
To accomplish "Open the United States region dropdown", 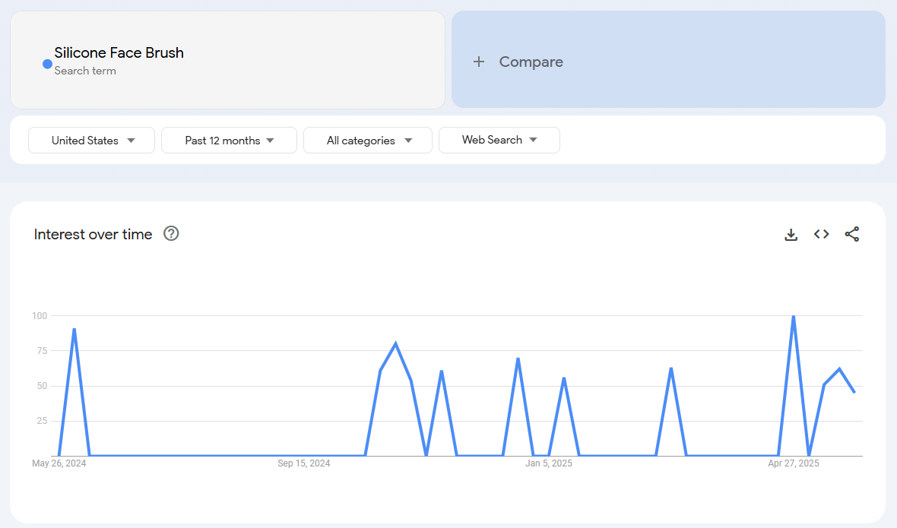I will (x=92, y=141).
